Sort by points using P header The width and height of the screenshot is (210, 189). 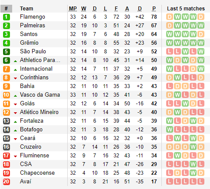click(x=154, y=9)
